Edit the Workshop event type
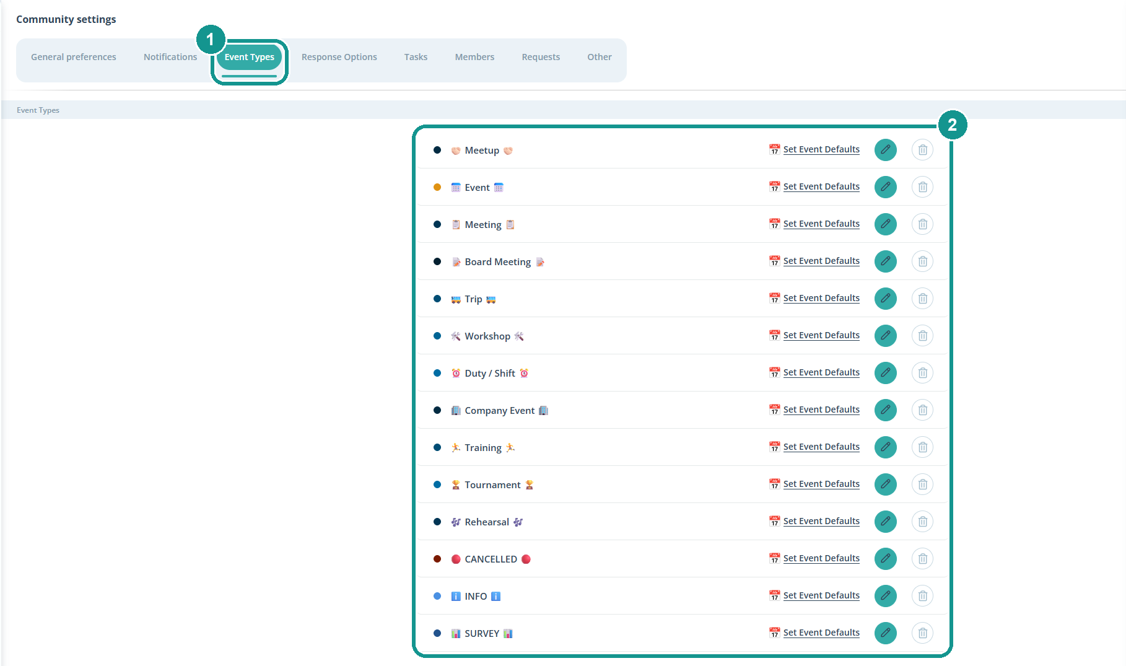This screenshot has height=666, width=1126. pos(885,336)
